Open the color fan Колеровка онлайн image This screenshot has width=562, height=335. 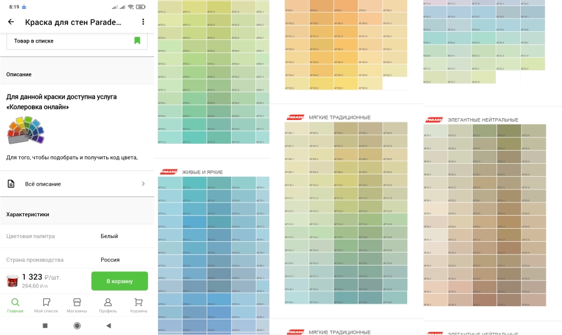(26, 130)
